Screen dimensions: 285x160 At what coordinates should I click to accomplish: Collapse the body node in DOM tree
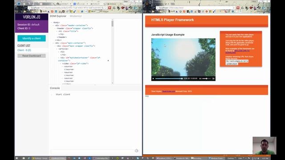[52, 23]
